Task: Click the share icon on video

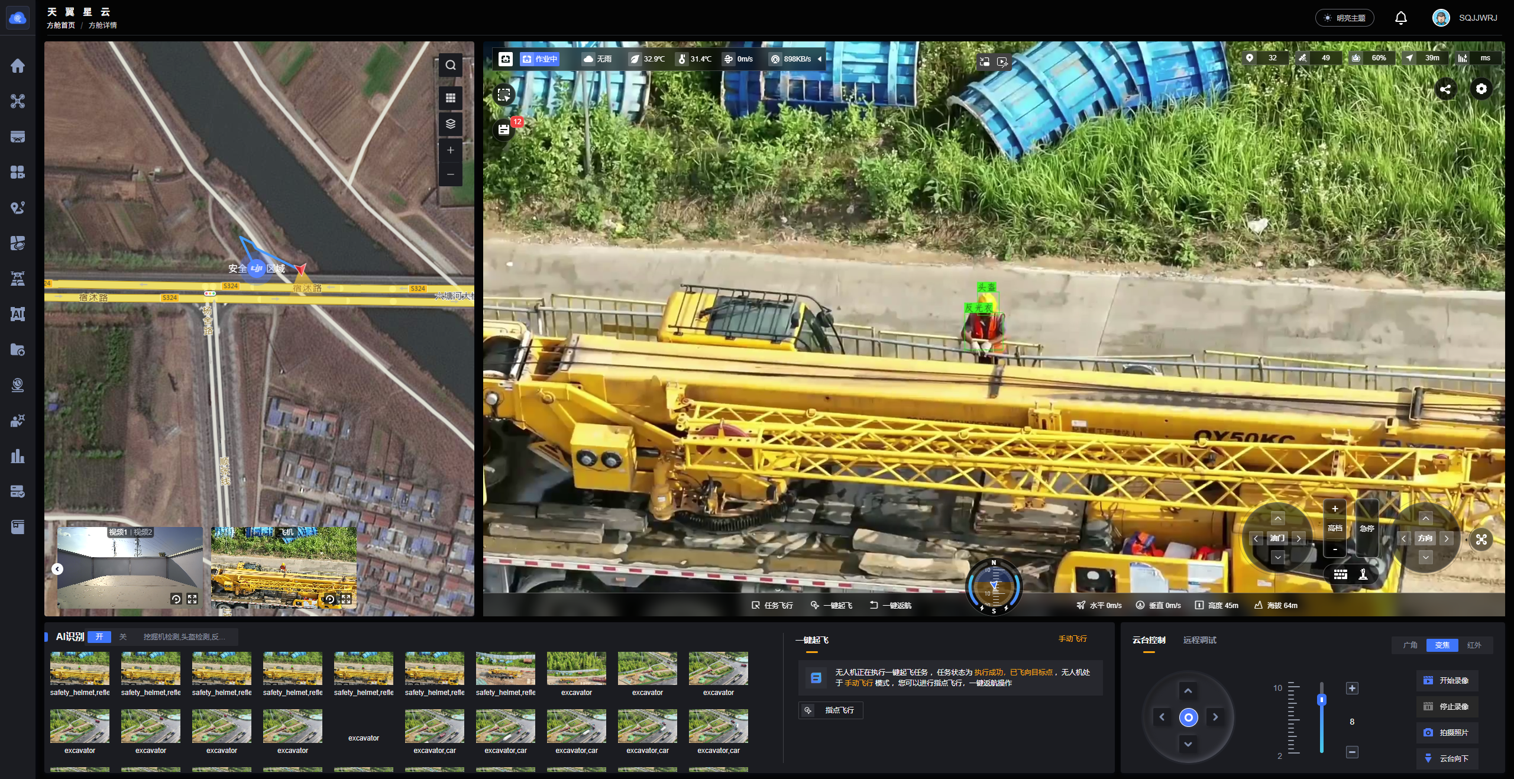Action: click(1445, 89)
